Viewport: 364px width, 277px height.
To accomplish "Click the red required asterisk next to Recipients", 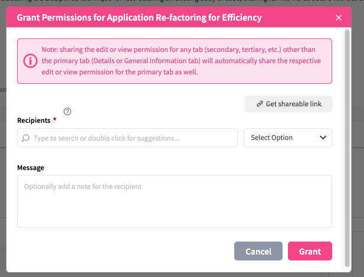I will [x=55, y=120].
